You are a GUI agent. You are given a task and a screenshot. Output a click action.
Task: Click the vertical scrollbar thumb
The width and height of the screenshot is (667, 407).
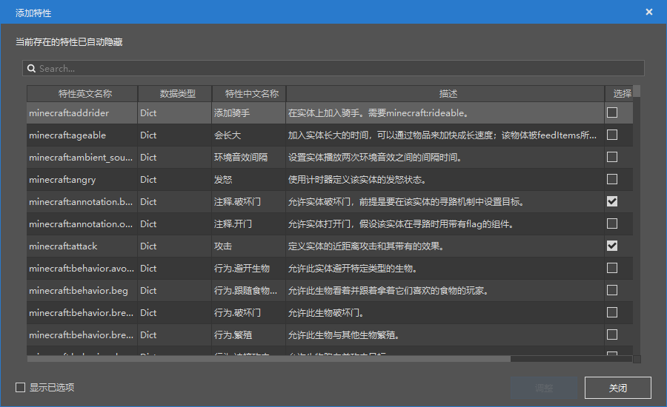click(x=637, y=91)
